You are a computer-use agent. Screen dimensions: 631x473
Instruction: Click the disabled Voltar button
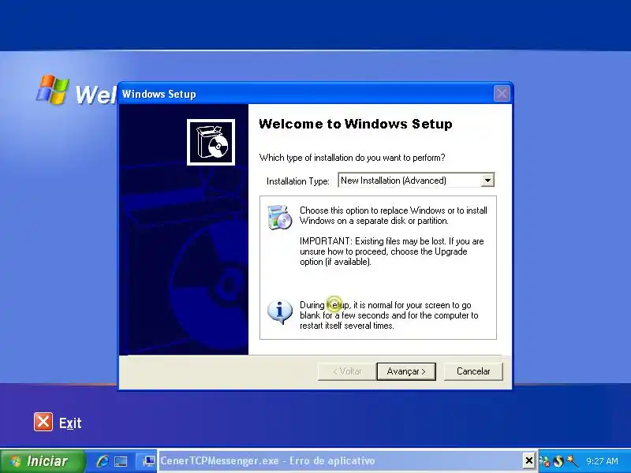(347, 371)
